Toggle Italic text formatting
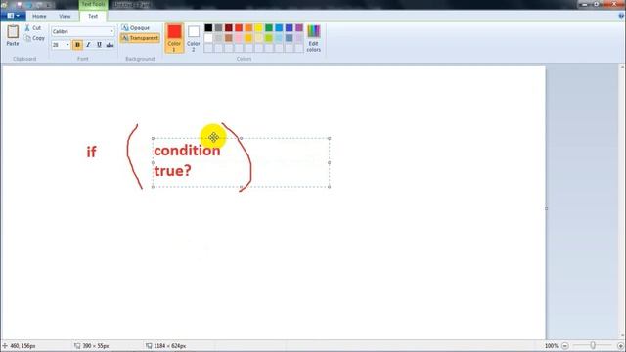This screenshot has height=352, width=626. click(x=88, y=45)
